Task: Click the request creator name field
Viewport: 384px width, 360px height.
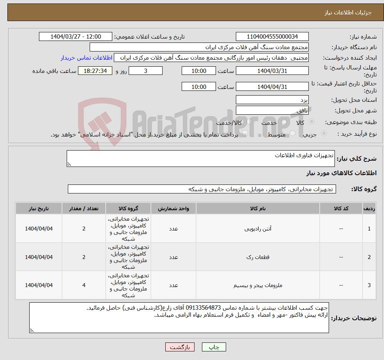Action: tap(211, 58)
